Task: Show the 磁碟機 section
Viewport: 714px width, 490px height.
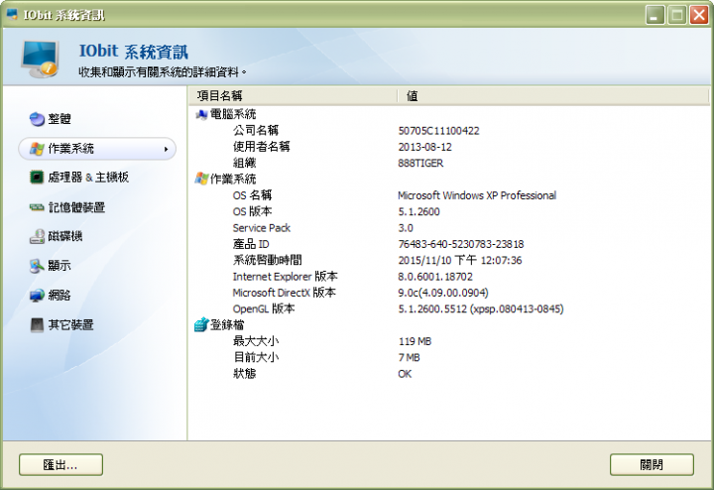Action: 96,236
